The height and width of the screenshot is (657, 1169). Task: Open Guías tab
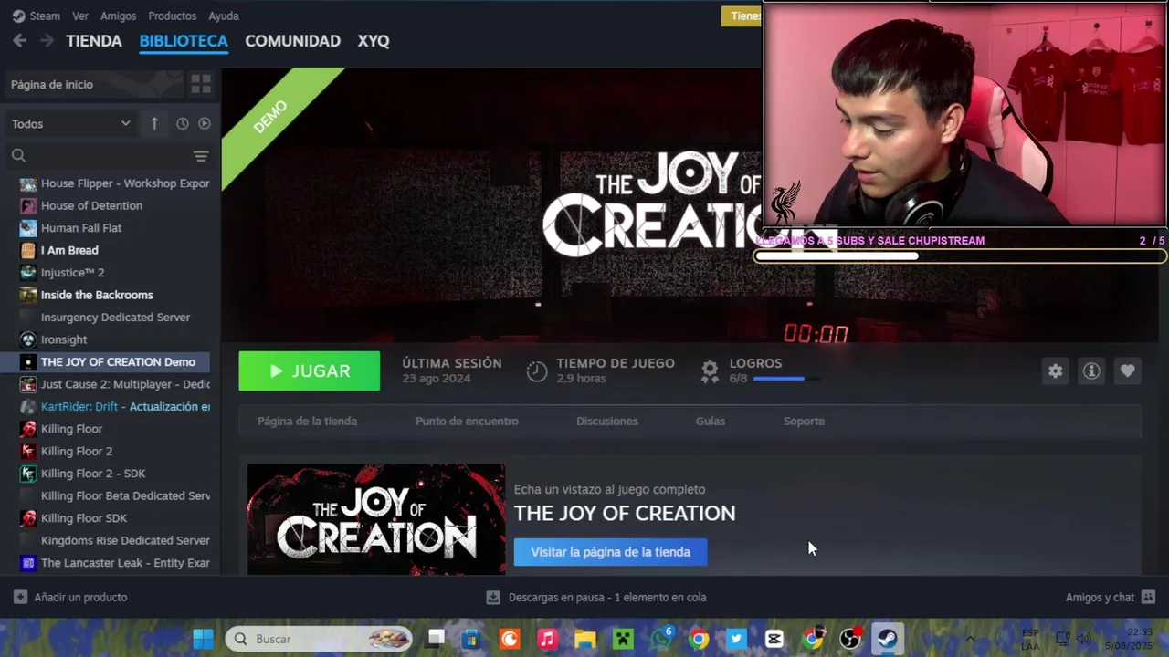tap(711, 421)
